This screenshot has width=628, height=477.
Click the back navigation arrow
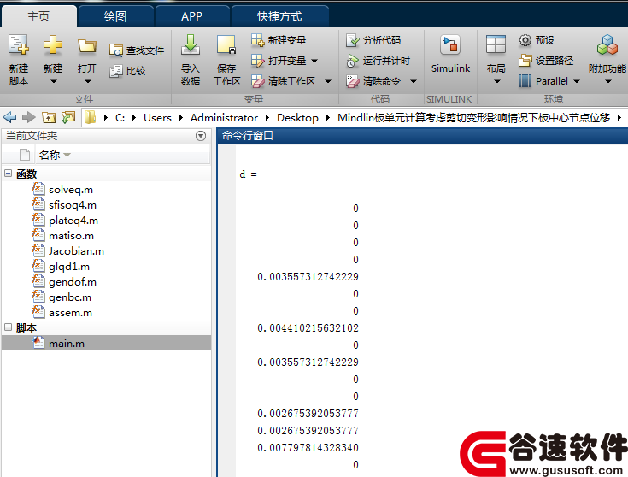9,117
